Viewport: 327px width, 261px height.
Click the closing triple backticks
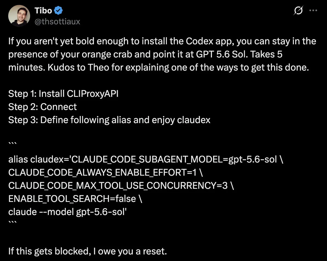pos(13,222)
